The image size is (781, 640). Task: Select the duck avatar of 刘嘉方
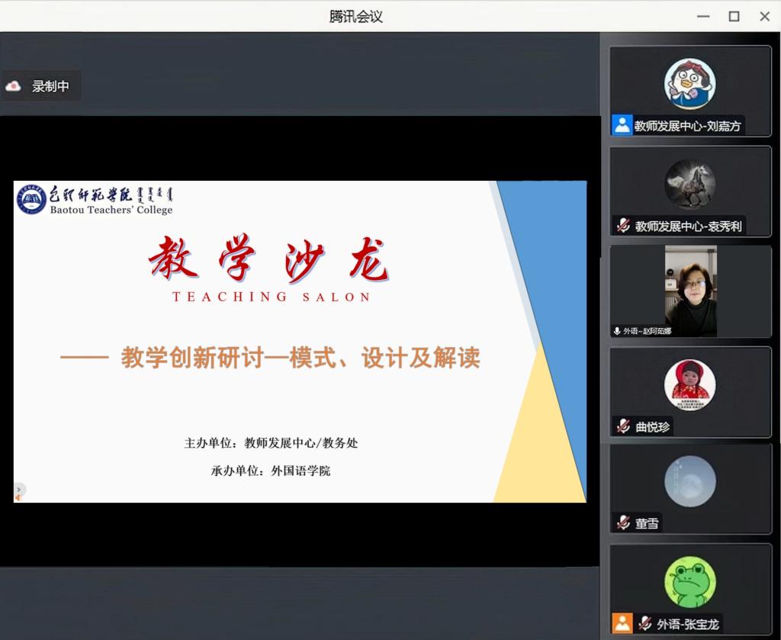[x=689, y=85]
